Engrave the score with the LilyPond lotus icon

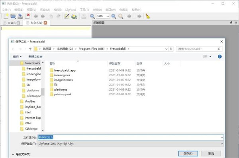click(74, 16)
